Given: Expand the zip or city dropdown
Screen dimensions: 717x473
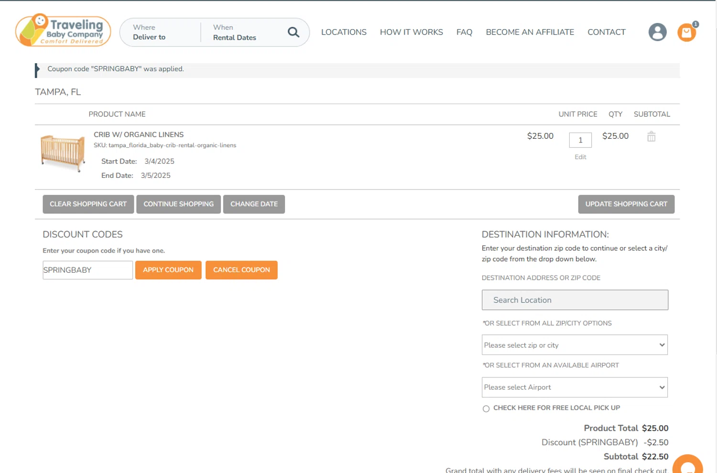Looking at the screenshot, I should [575, 345].
